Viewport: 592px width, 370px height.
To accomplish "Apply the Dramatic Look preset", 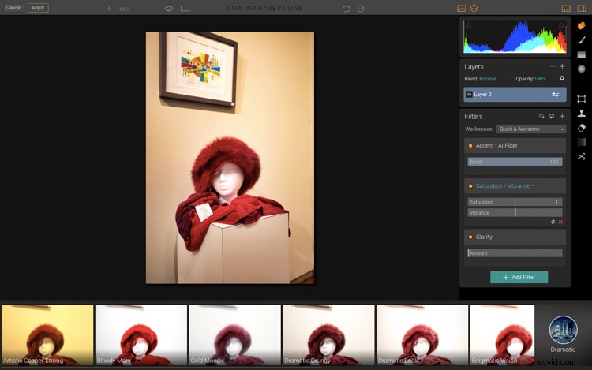I will 422,335.
